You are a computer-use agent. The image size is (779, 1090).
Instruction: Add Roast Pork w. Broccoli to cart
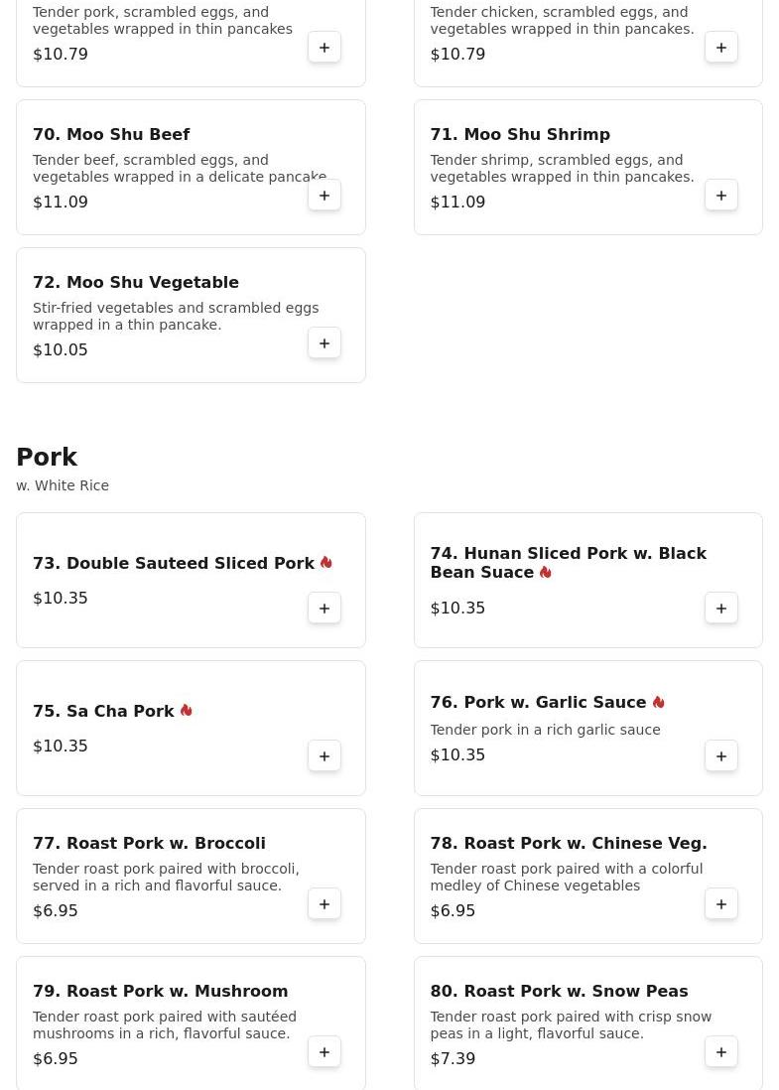point(325,904)
